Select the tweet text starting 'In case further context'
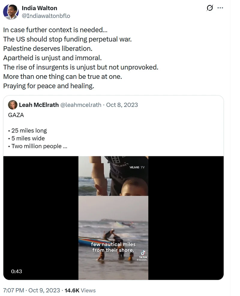240x296 pixels. pos(81,58)
